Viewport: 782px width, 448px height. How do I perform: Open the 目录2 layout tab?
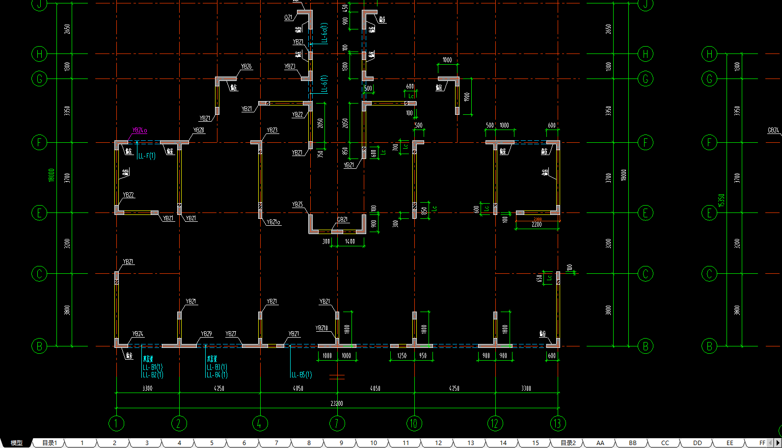pos(568,443)
